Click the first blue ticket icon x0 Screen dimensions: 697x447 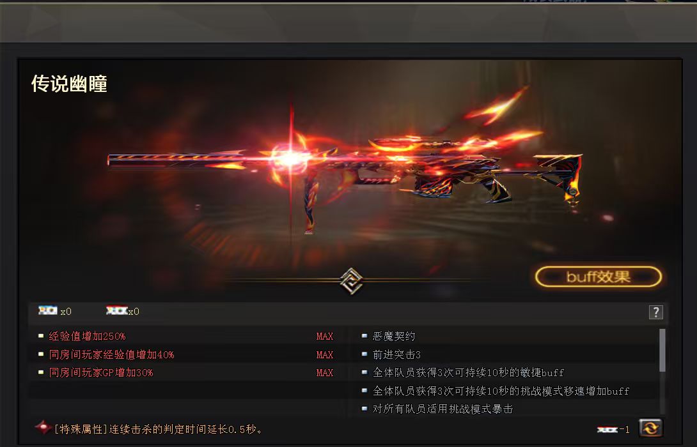click(48, 310)
